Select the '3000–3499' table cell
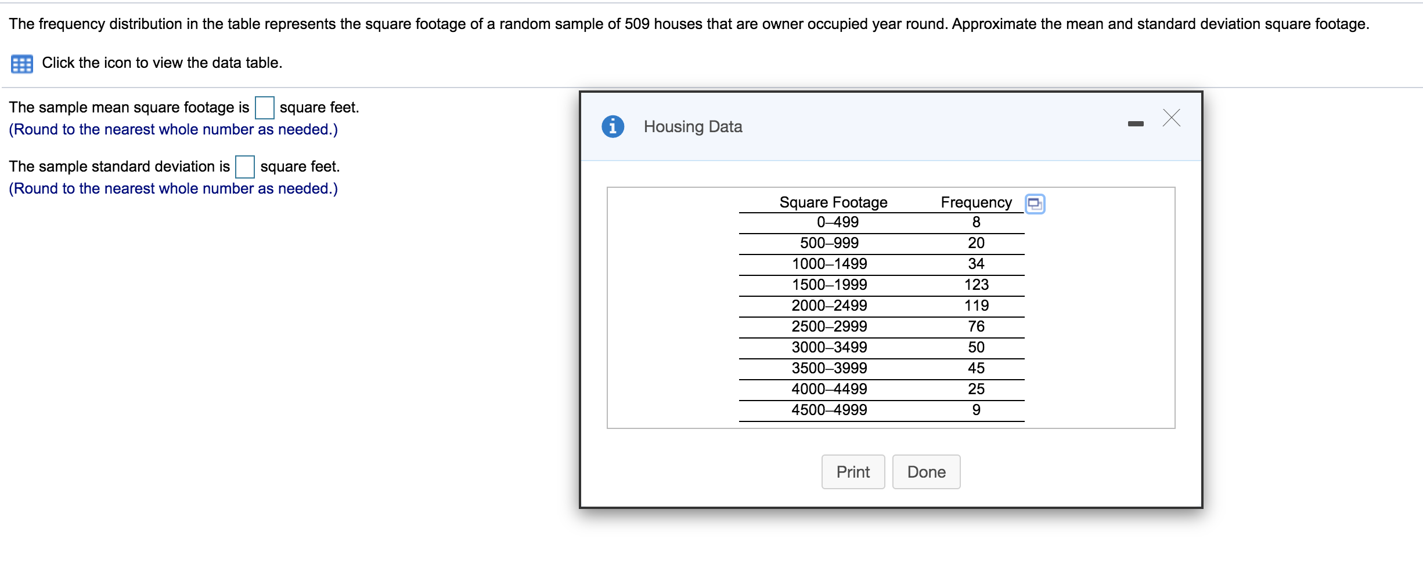 pos(829,347)
